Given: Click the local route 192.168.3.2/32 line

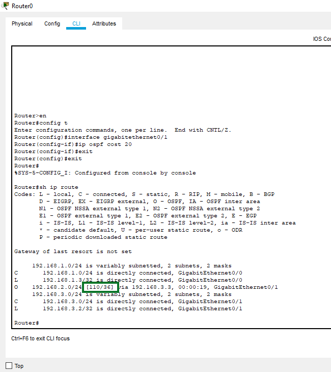Looking at the screenshot, I should (143, 309).
